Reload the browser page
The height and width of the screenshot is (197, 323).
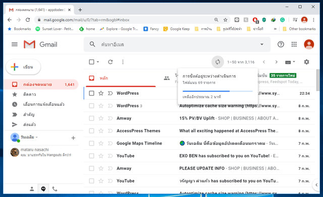coord(28,20)
